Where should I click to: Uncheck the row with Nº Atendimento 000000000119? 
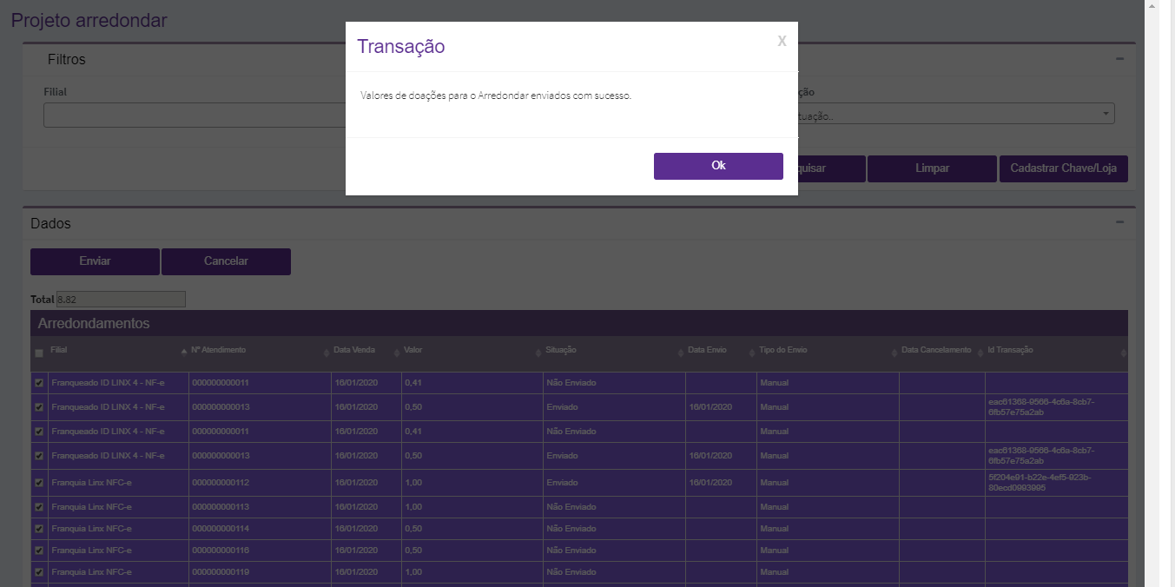38,572
